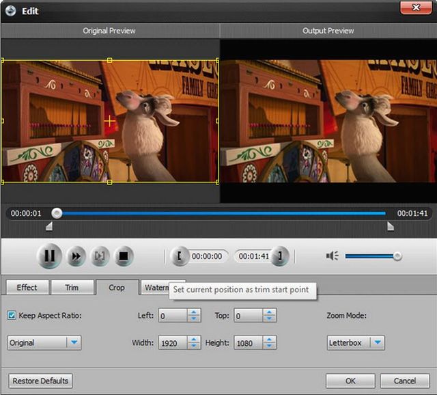437x395 pixels.
Task: Toggle Keep Aspect Ratio checkbox
Action: click(12, 316)
